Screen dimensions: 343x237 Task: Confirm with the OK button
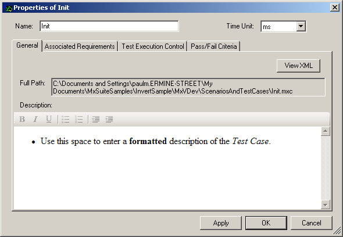click(266, 223)
